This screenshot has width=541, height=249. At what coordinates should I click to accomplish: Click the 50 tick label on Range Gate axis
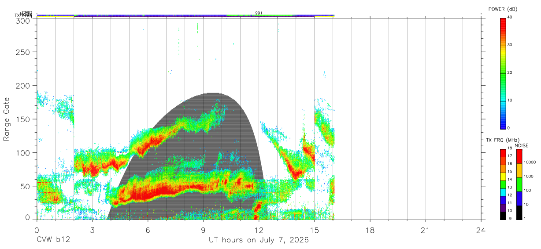point(25,186)
